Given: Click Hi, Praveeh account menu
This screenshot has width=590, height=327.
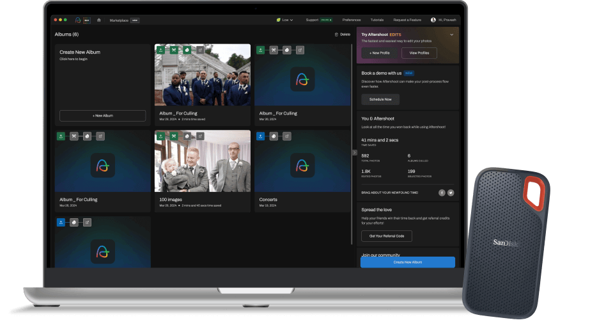Looking at the screenshot, I should [x=447, y=20].
